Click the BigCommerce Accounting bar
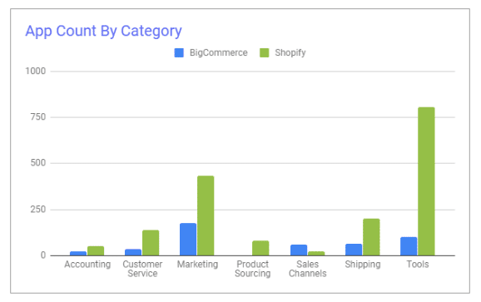This screenshot has width=481, height=302. click(x=78, y=253)
